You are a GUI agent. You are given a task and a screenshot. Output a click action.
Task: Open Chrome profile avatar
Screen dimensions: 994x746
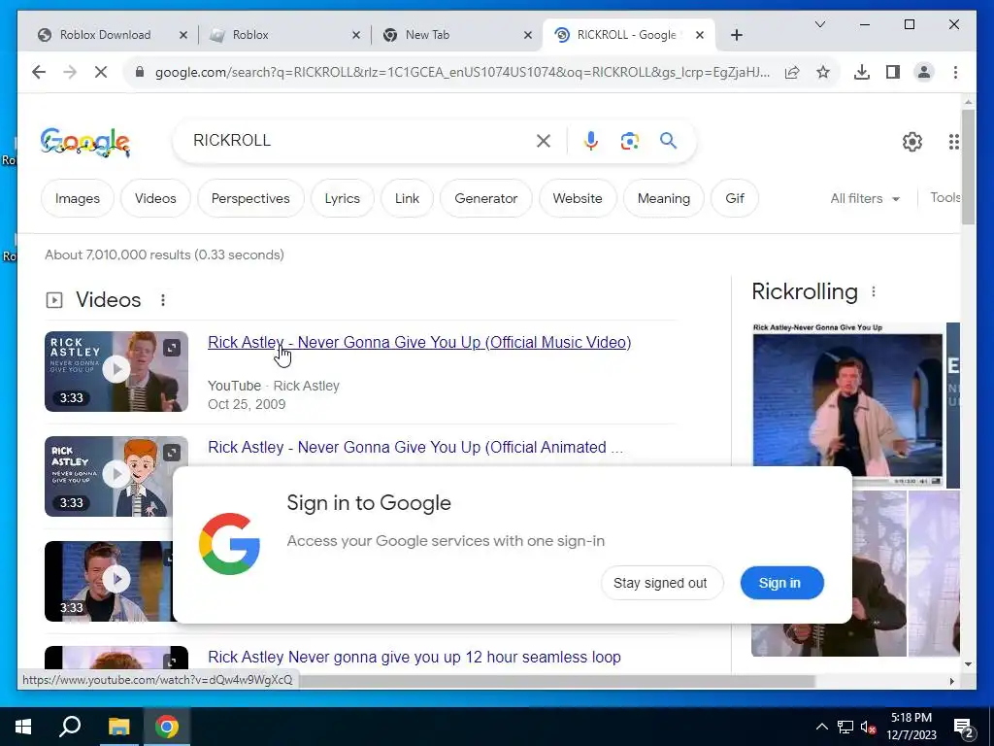pos(924,72)
